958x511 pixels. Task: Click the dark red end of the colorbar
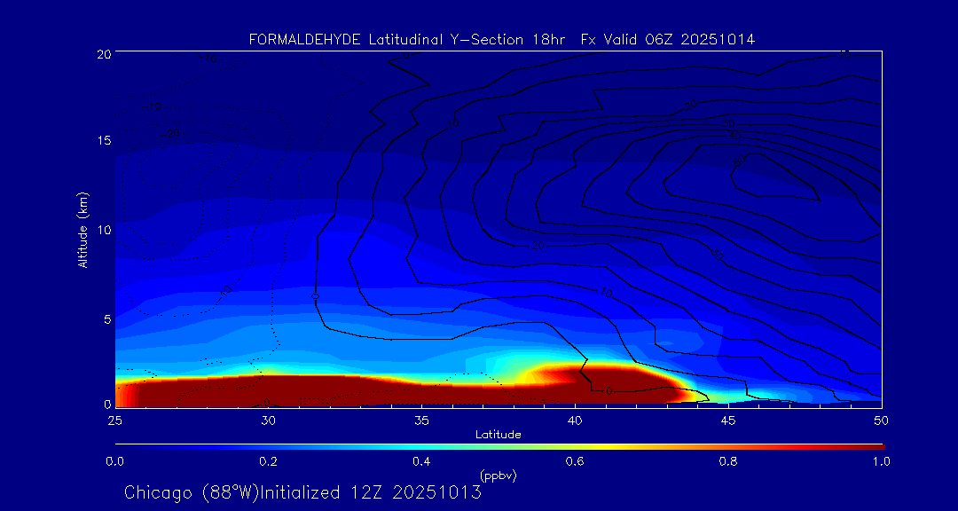874,446
